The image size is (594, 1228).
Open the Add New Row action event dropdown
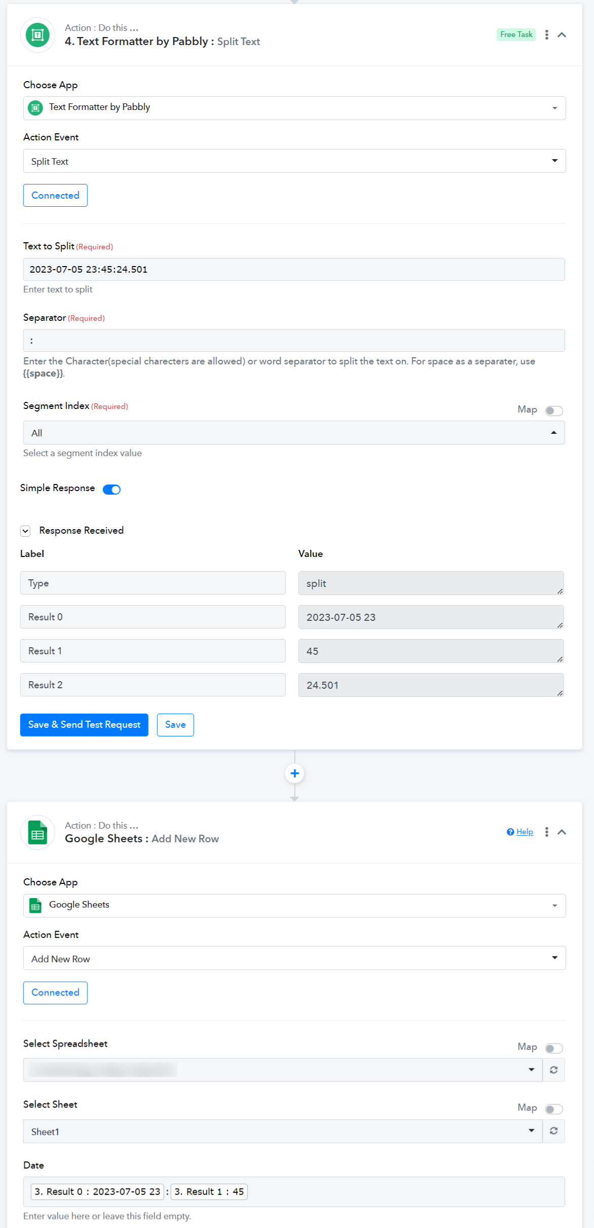[x=294, y=958]
